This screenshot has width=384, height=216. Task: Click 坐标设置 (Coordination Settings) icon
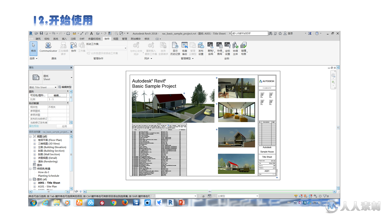228,49
